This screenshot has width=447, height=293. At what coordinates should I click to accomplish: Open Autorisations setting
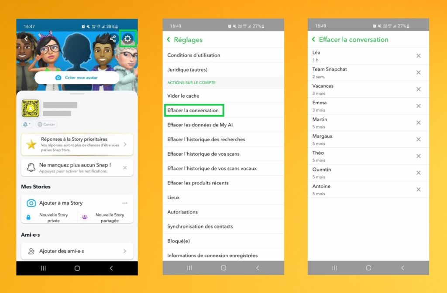tap(223, 212)
